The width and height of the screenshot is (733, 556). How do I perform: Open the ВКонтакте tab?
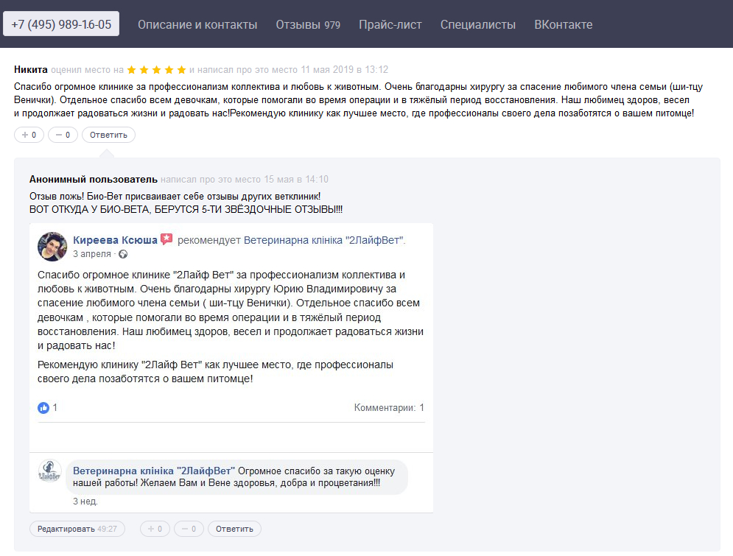pos(564,24)
